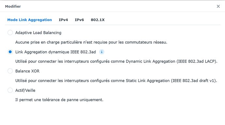Image resolution: width=225 pixels, height=125 pixels.
Task: Enable the Actif/Veille radio option
Action: click(x=10, y=90)
